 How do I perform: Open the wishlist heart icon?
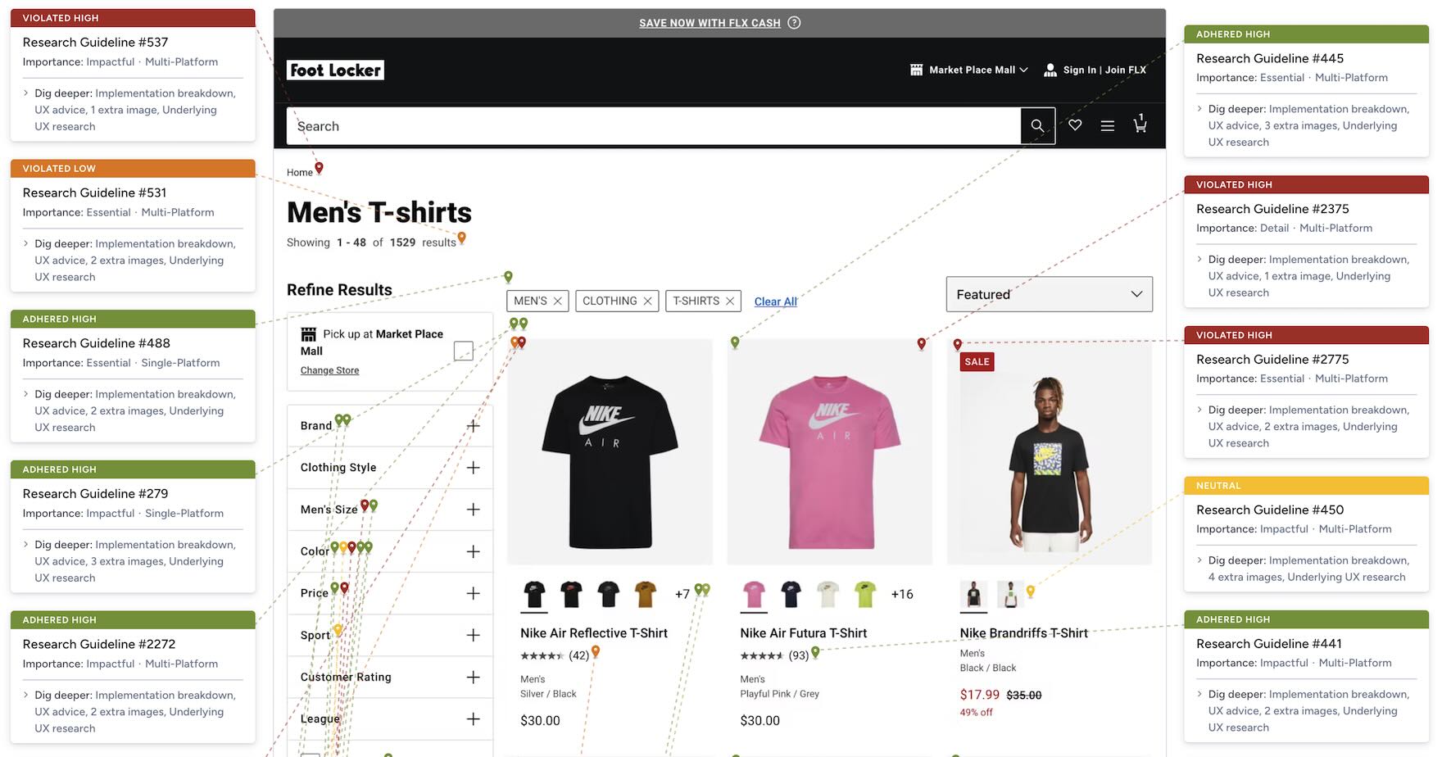click(1075, 125)
